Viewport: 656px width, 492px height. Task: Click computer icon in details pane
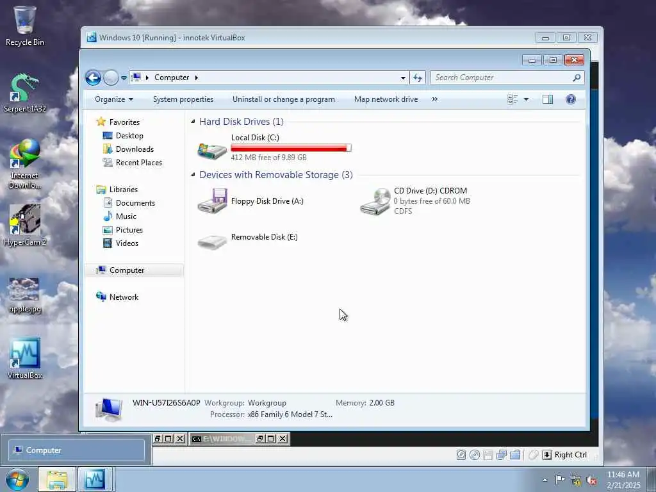coord(109,409)
